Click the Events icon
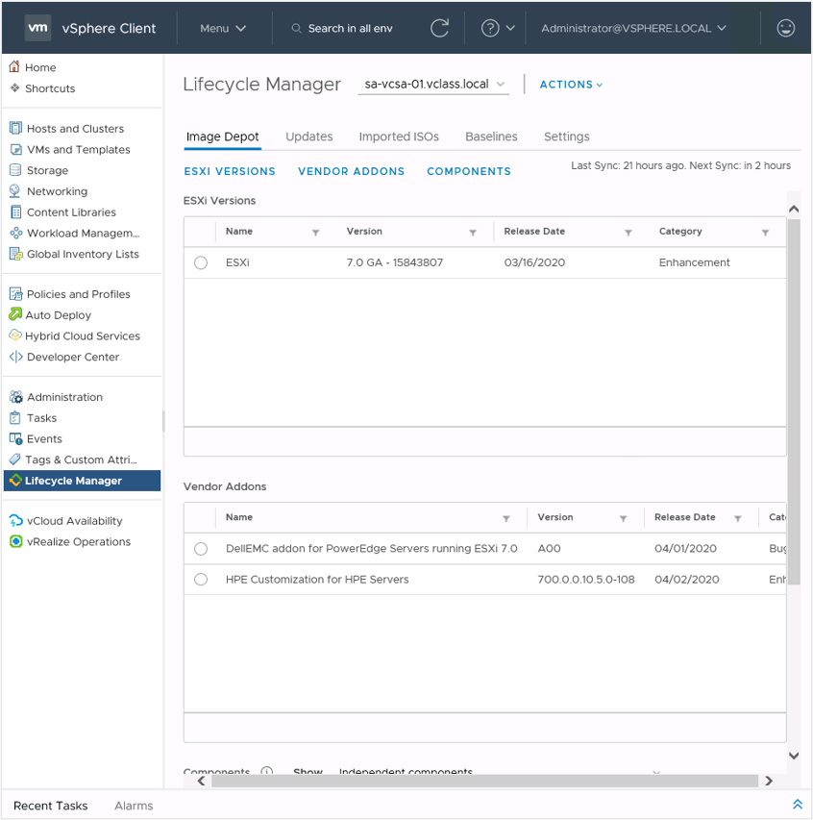This screenshot has height=820, width=813. [x=15, y=438]
